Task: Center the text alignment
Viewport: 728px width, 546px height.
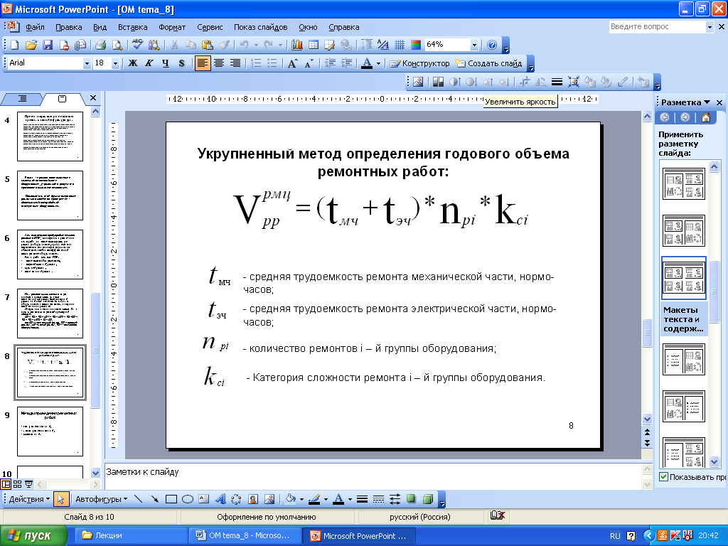Action: (219, 63)
